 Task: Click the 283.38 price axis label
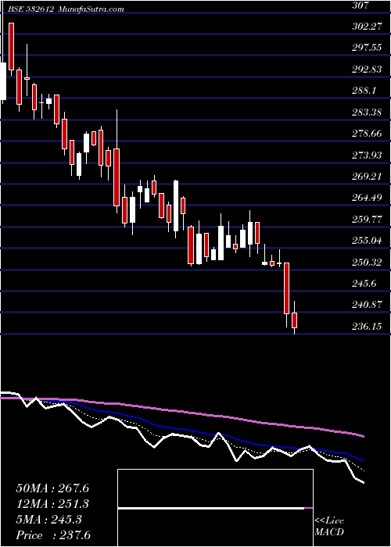(368, 112)
